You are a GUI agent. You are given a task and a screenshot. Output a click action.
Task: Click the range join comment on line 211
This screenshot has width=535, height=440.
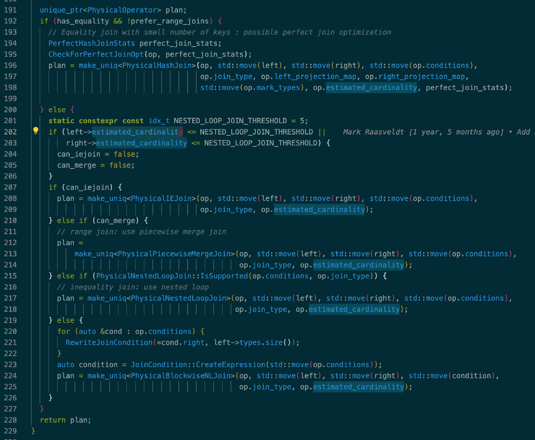[x=141, y=231]
